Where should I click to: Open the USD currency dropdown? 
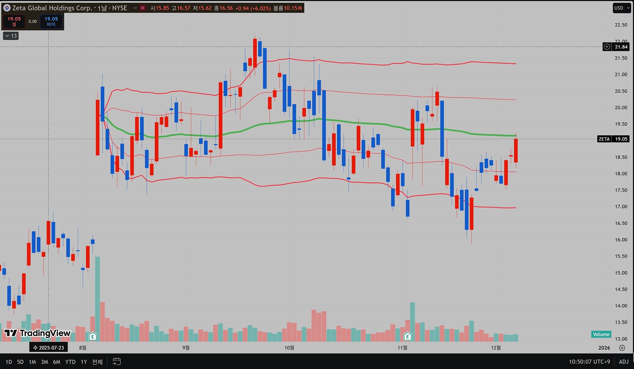622,8
